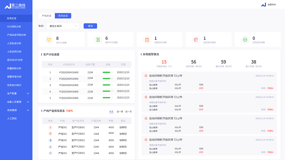Switch ranking to 近一月
285x160 pixels.
pyautogui.click(x=128, y=112)
